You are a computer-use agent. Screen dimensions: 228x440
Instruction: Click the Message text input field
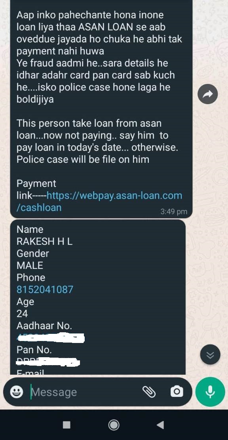point(84,392)
